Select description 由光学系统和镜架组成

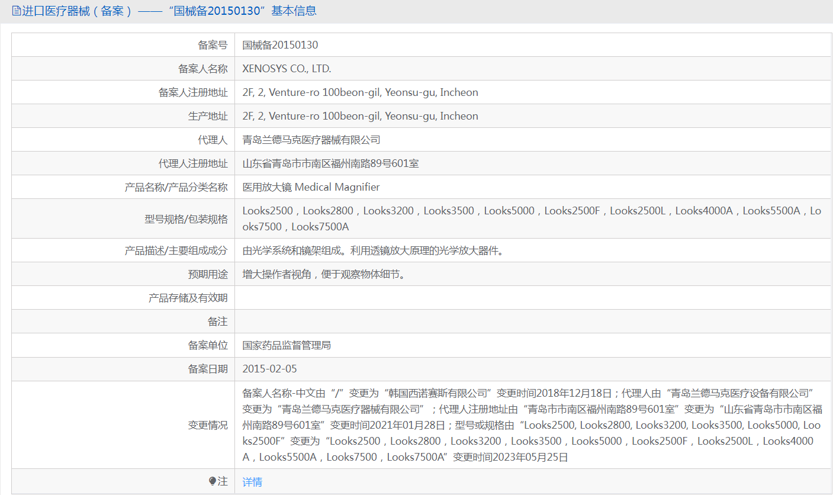(x=373, y=250)
